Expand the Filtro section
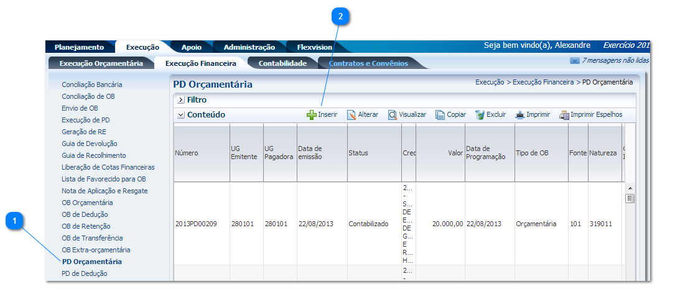The height and width of the screenshot is (302, 675). (180, 99)
